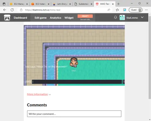This screenshot has width=151, height=121.
Task: Open the Guest profile menu
Action: click(136, 10)
